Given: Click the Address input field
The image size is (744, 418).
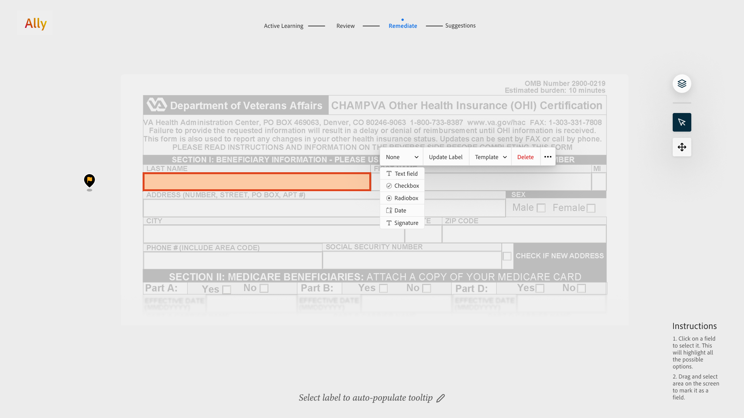Looking at the screenshot, I should point(324,208).
